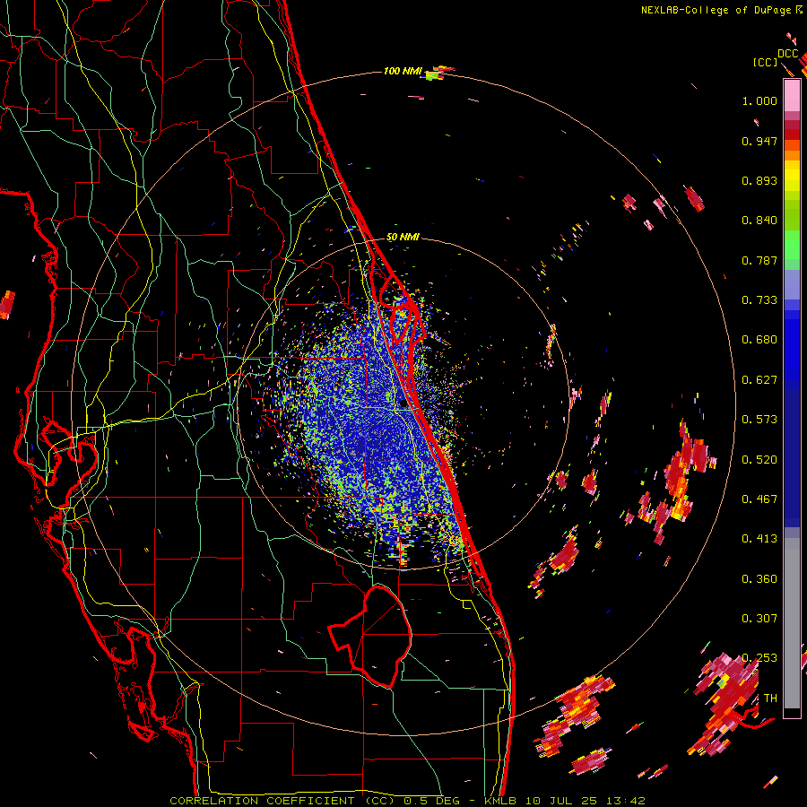
Task: Click the 0.947 color scale value
Action: pos(759,141)
